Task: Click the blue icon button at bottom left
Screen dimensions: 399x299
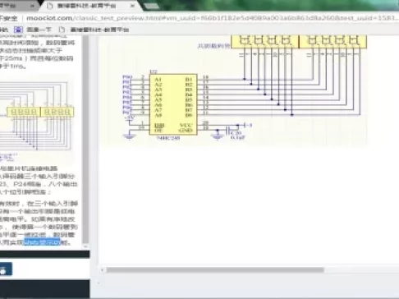Action: (6, 269)
